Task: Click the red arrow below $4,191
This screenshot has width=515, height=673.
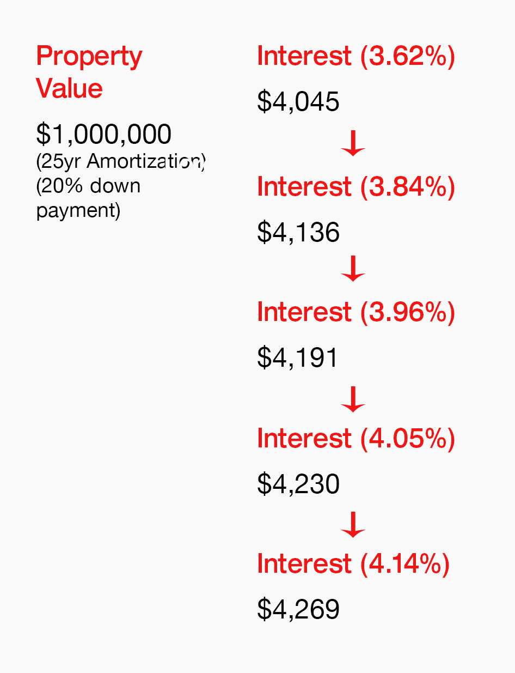Action: coord(353,399)
